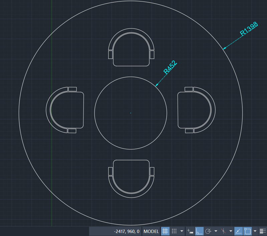Select the R1398 radius dimension text
The height and width of the screenshot is (236, 267).
click(249, 29)
